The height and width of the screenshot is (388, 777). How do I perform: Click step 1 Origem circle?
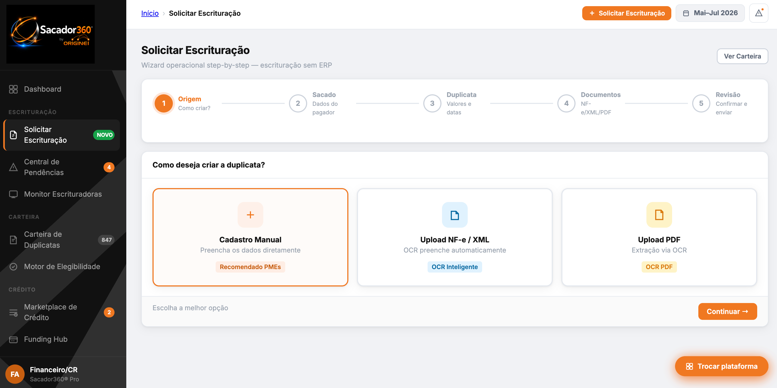click(164, 103)
